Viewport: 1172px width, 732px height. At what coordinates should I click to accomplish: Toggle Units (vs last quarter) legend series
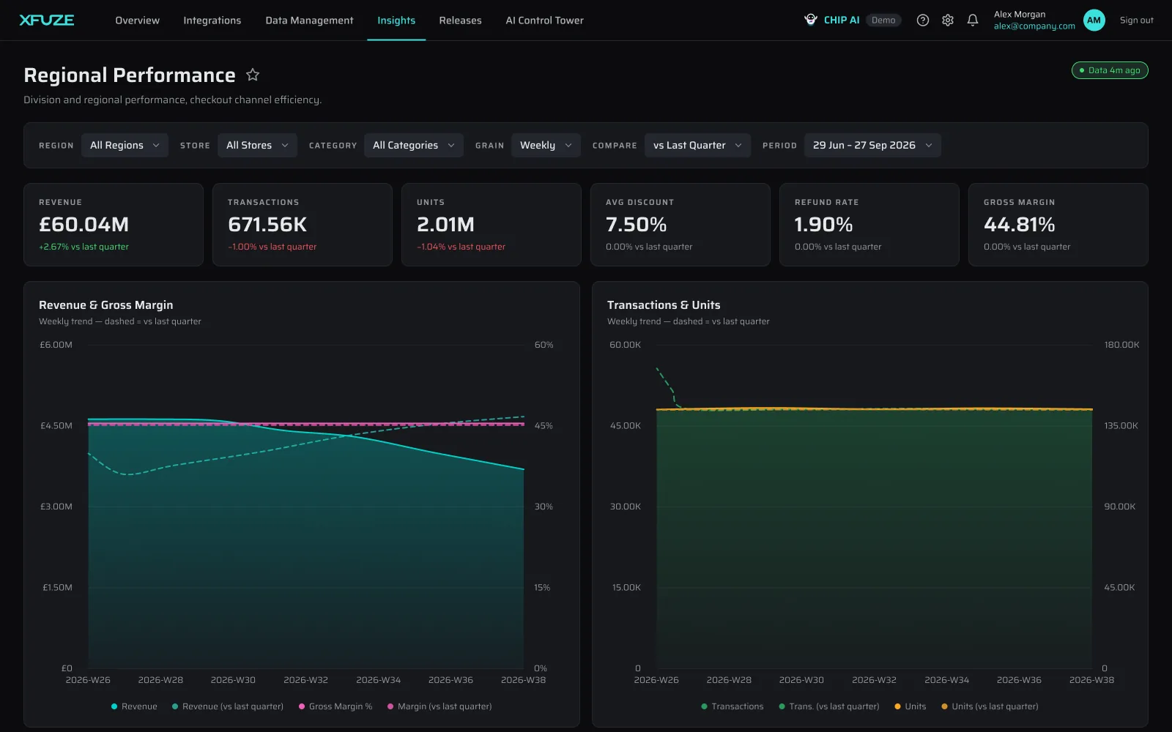990,706
